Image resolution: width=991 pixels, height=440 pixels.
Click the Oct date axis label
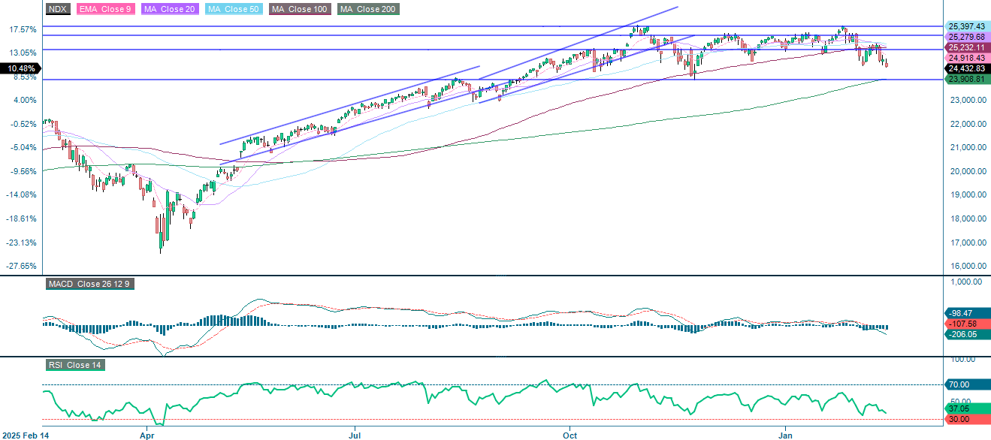click(570, 435)
